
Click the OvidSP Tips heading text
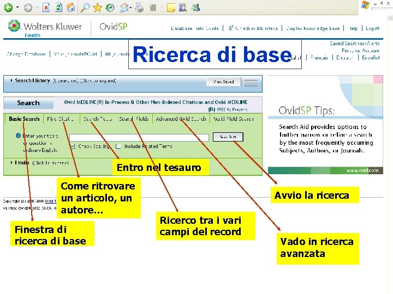coord(306,110)
